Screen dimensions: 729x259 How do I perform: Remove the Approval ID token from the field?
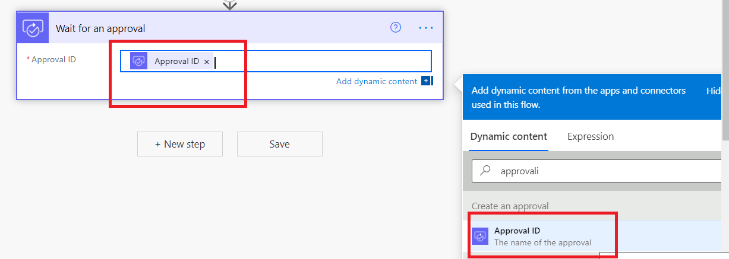[x=207, y=62]
